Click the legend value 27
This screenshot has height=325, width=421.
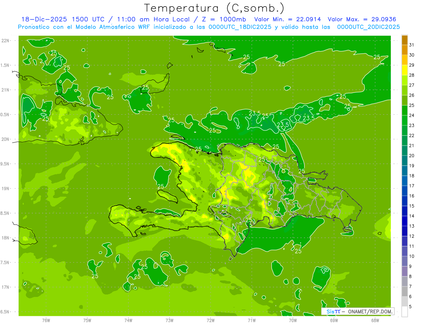(412, 85)
